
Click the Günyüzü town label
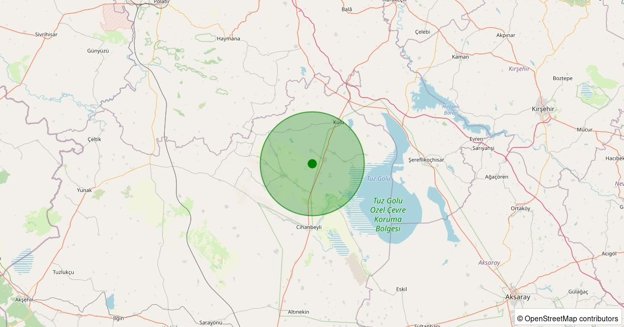point(98,51)
